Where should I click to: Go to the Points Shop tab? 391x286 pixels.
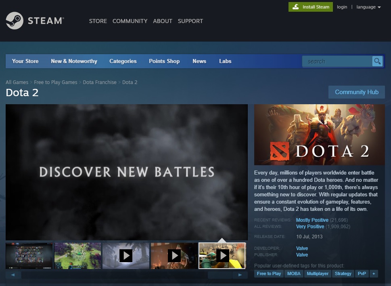click(164, 61)
